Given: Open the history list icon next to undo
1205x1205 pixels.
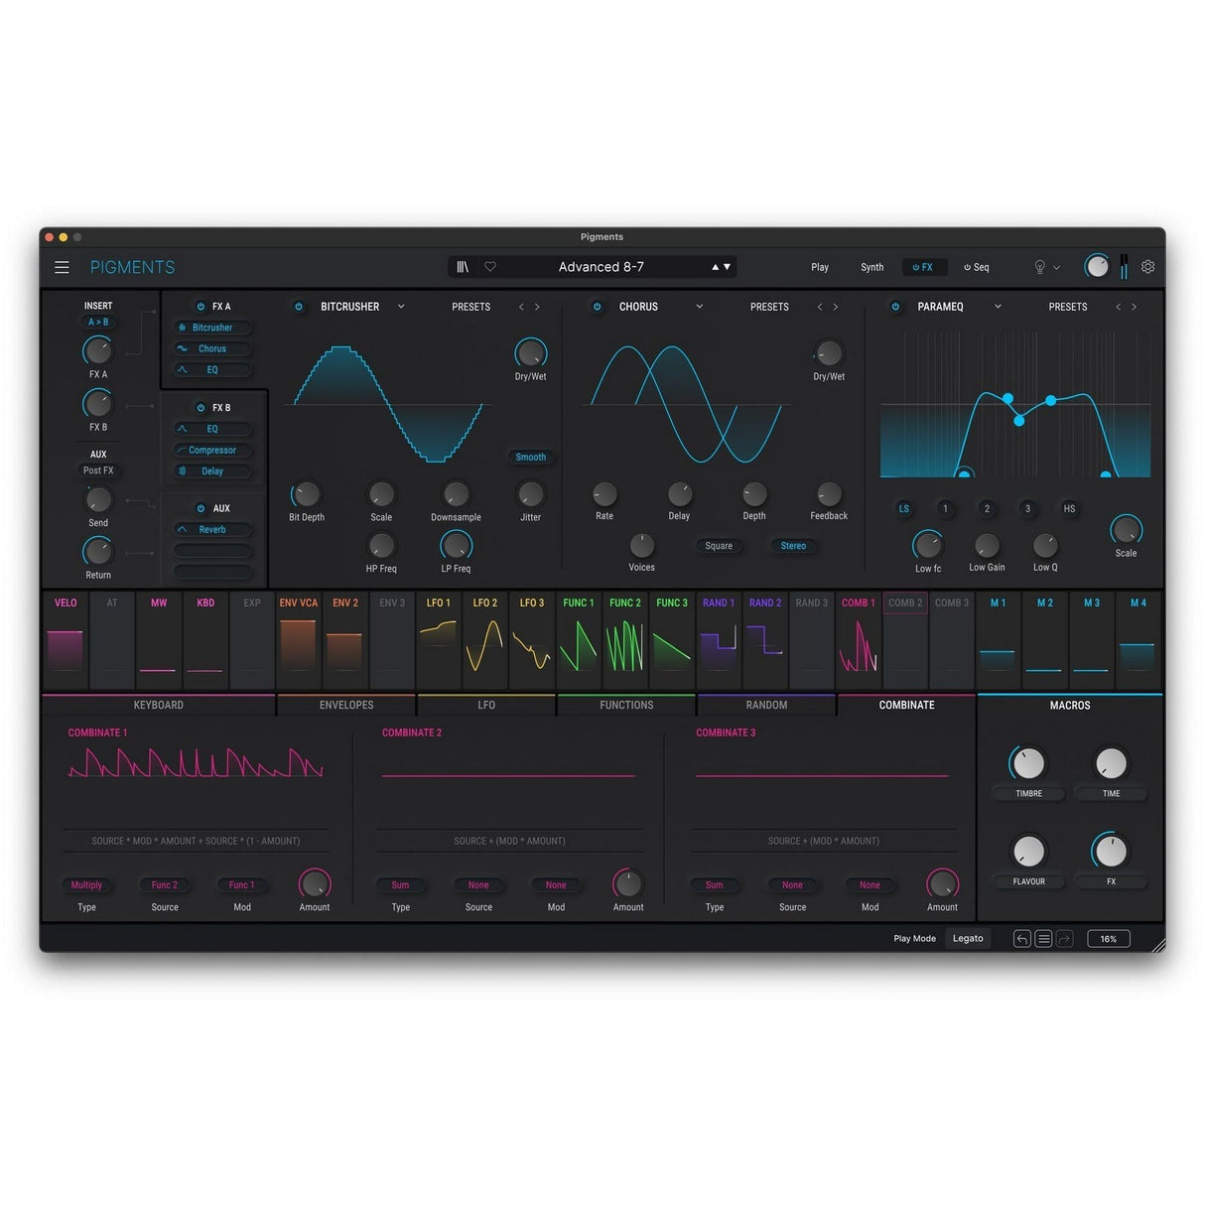Looking at the screenshot, I should (1043, 938).
